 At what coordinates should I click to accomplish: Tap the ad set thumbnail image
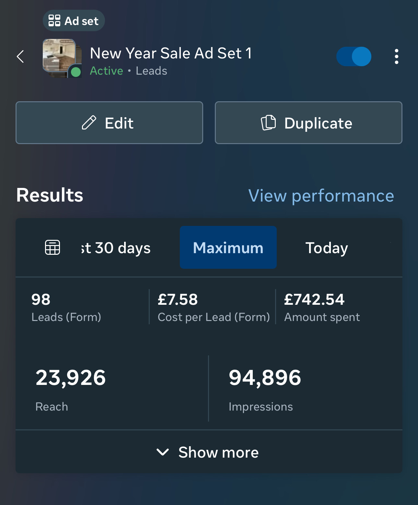59,56
